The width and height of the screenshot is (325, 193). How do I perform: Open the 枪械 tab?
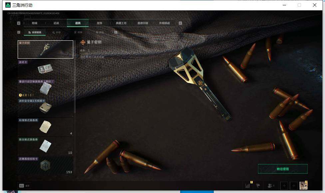[35, 23]
